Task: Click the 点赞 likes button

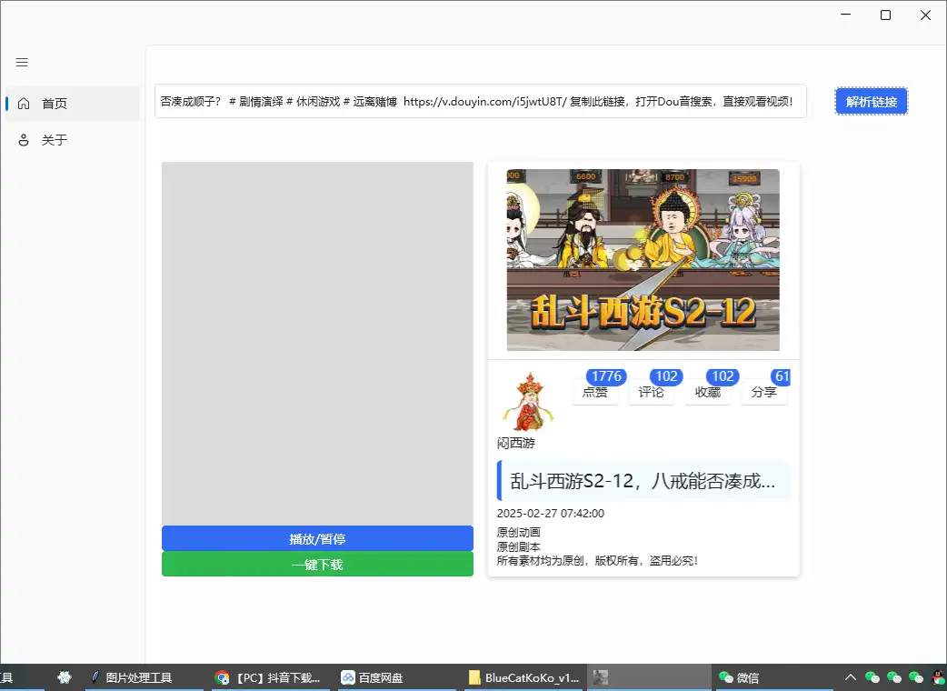Action: tap(595, 392)
